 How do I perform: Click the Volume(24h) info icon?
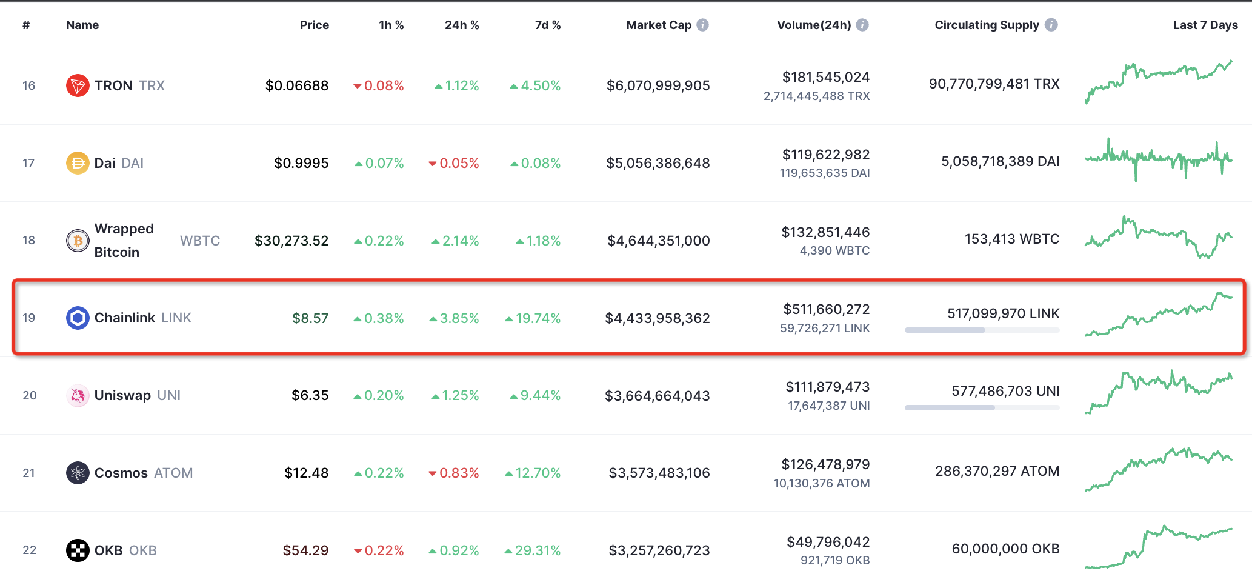(x=862, y=25)
